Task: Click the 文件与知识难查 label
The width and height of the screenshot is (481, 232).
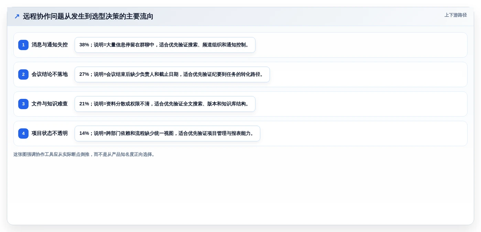Action: coord(50,104)
